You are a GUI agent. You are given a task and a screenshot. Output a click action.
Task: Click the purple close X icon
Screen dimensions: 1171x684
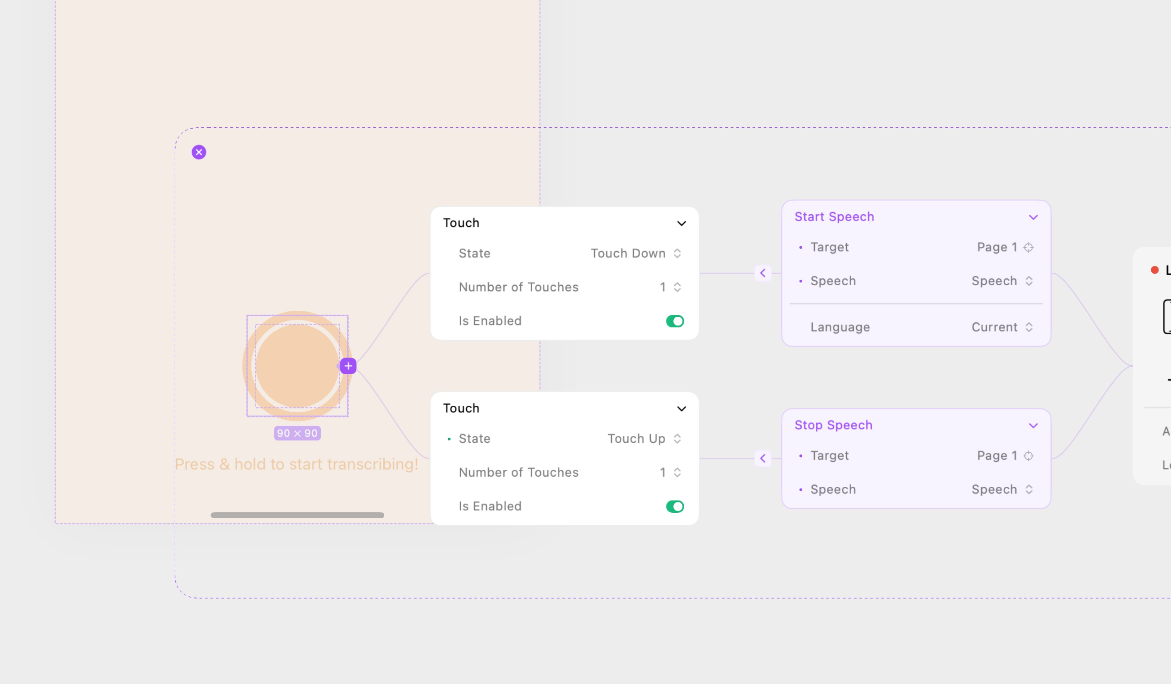(x=199, y=152)
